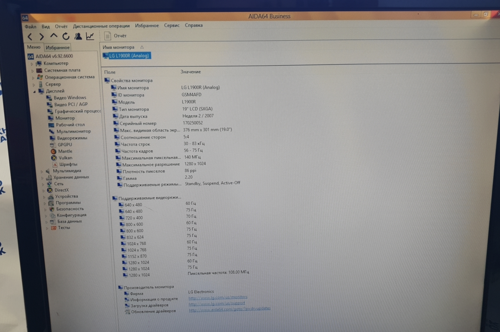Click the Сервер icon in tree
Image resolution: width=500 pixels, height=332 pixels.
pos(41,84)
